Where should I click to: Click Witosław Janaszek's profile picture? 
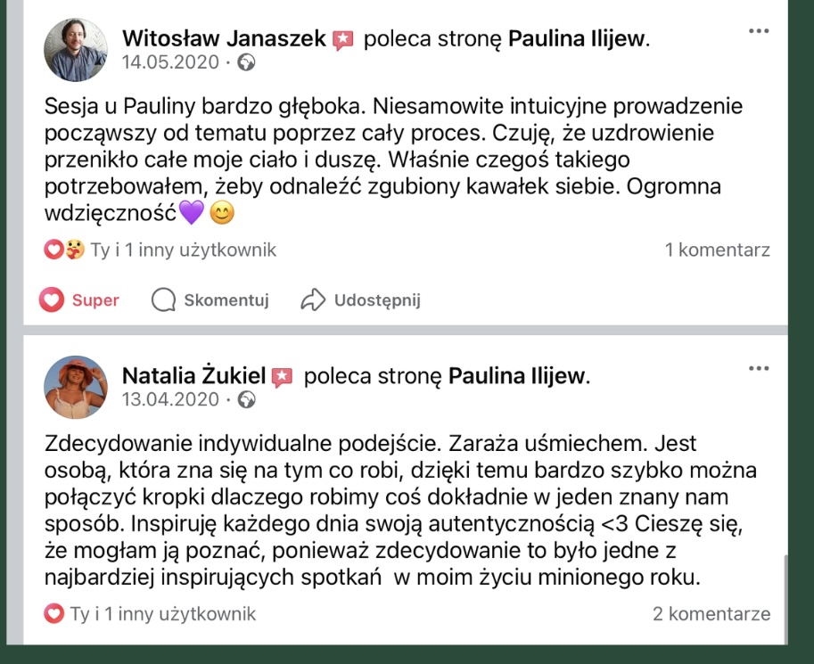coord(75,50)
